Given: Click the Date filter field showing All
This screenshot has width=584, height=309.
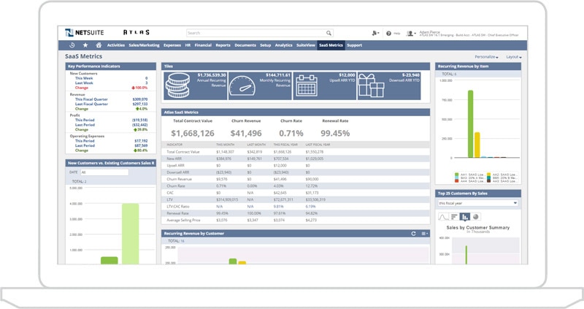Looking at the screenshot, I should point(104,172).
